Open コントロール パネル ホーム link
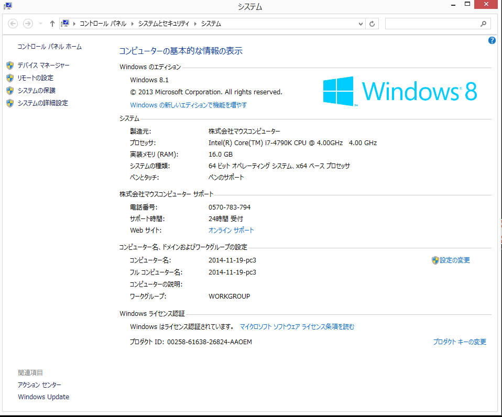 [x=50, y=47]
